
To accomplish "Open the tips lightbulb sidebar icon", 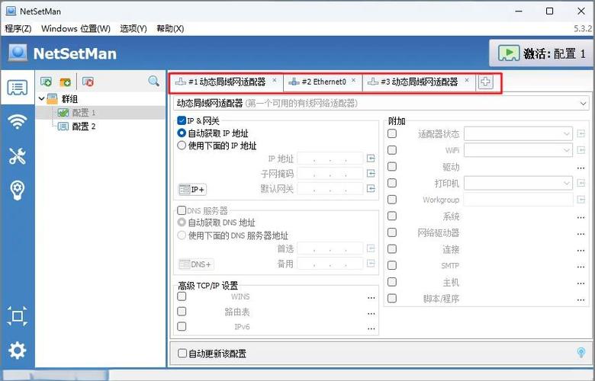I will [17, 190].
